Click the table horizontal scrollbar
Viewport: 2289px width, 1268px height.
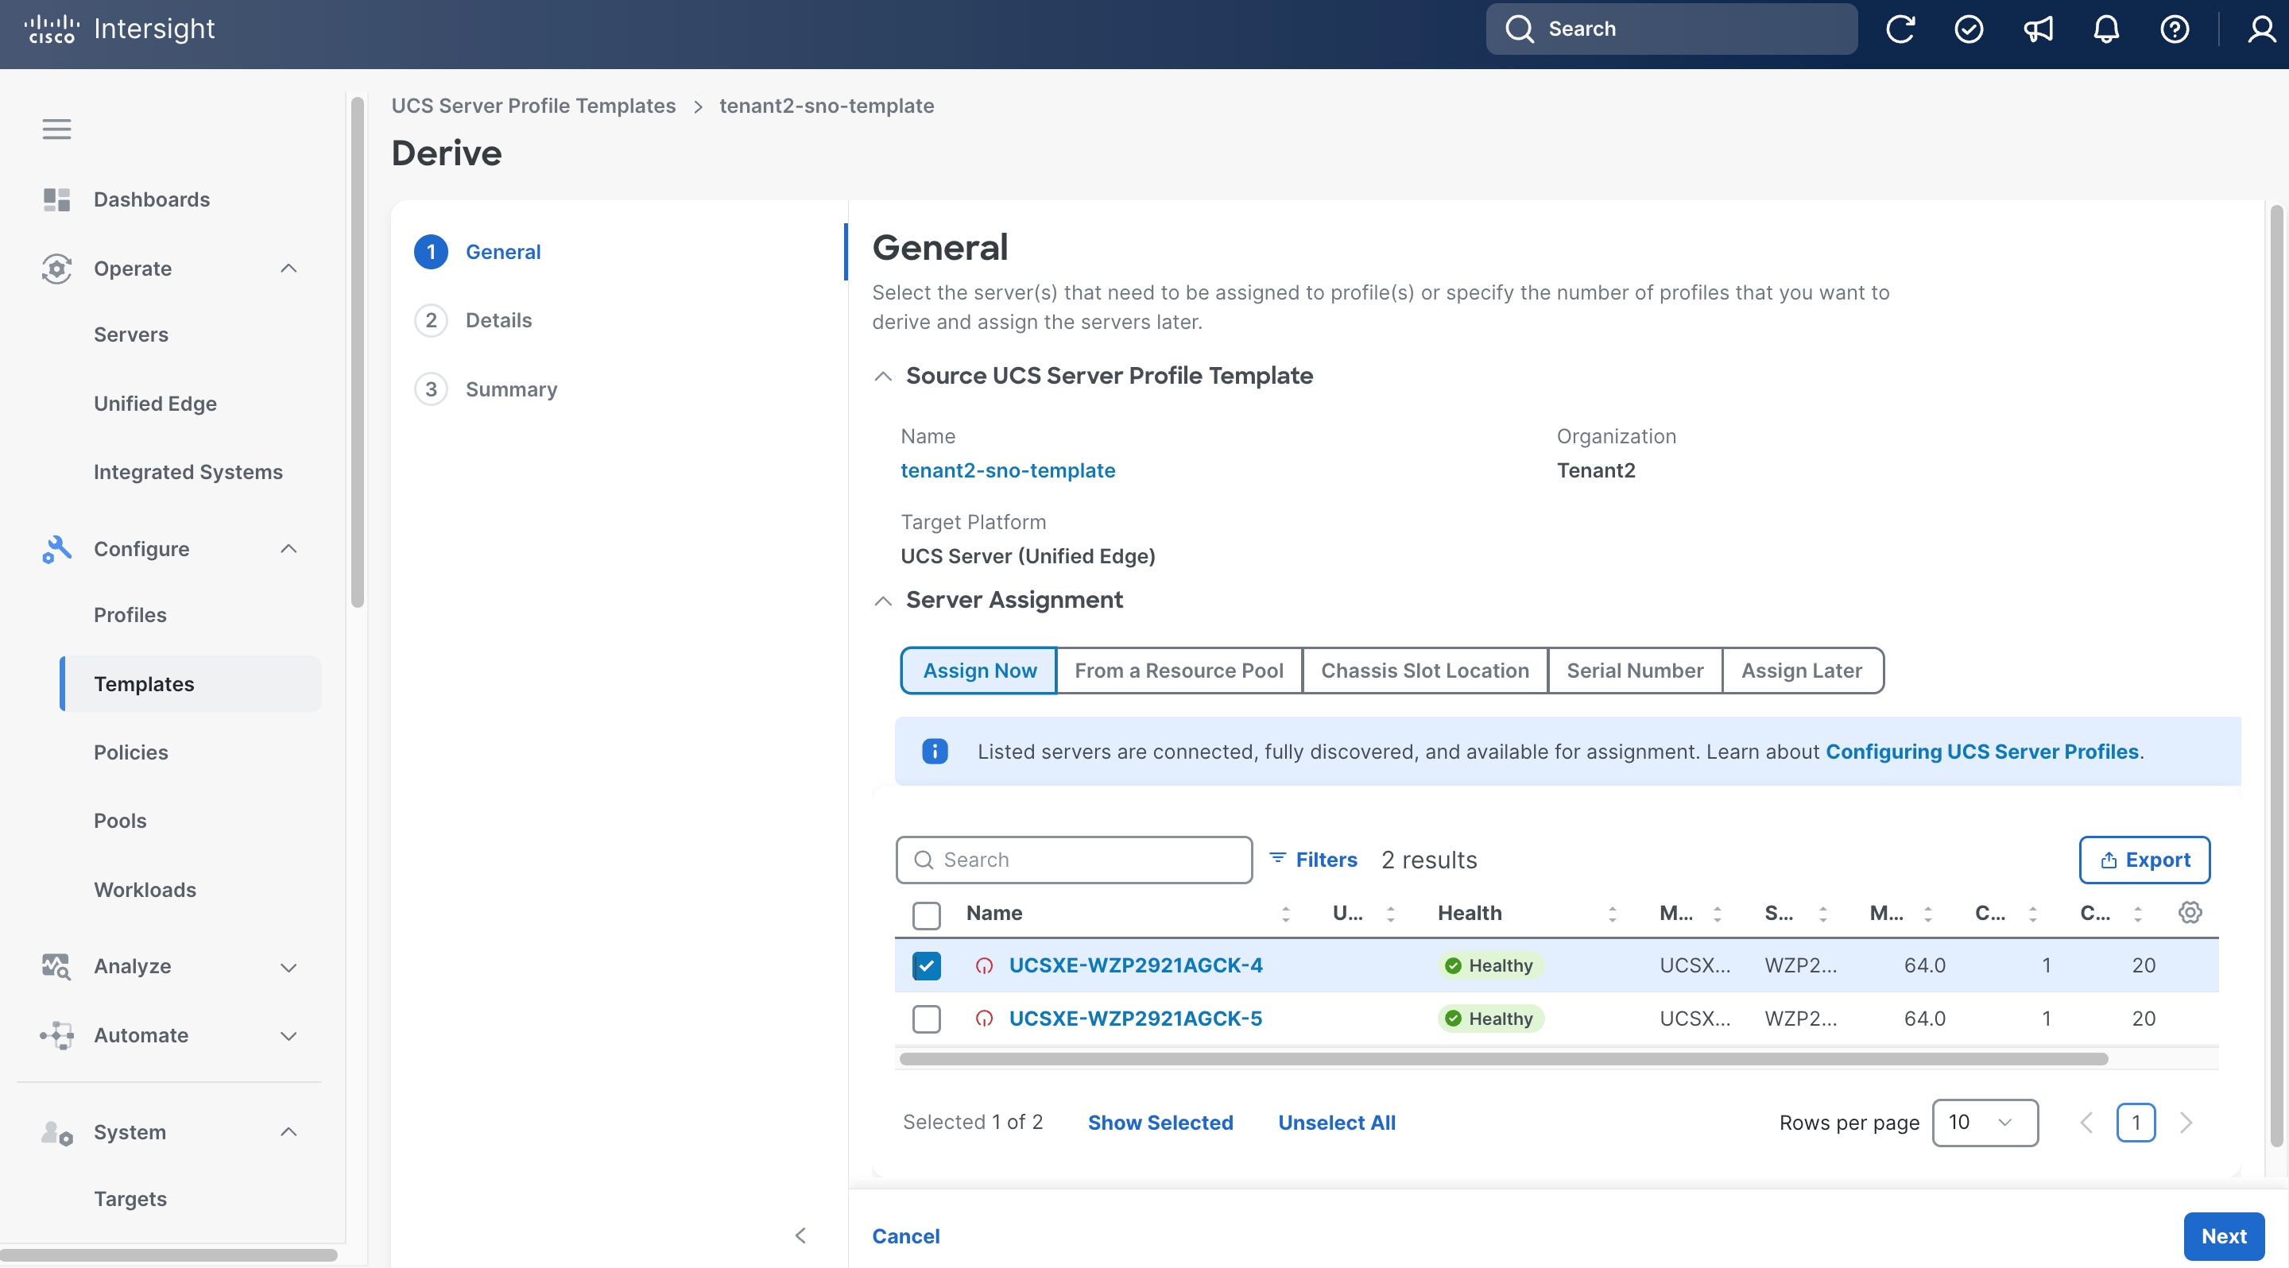click(x=1503, y=1058)
